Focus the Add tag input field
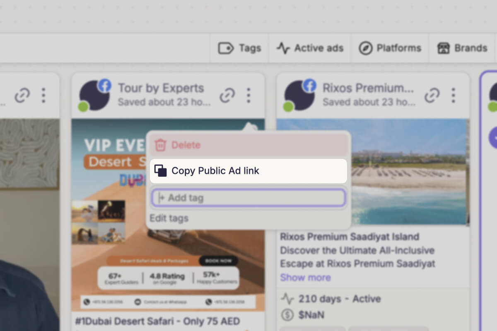The width and height of the screenshot is (497, 331). pyautogui.click(x=248, y=198)
